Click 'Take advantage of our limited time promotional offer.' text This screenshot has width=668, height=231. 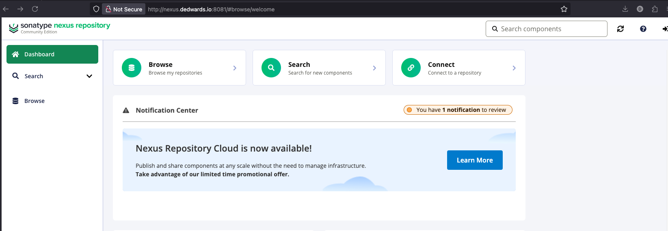[x=212, y=174]
